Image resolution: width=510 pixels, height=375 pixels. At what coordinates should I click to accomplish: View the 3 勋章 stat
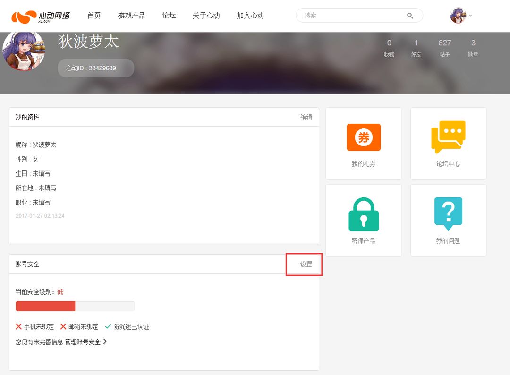pos(473,48)
